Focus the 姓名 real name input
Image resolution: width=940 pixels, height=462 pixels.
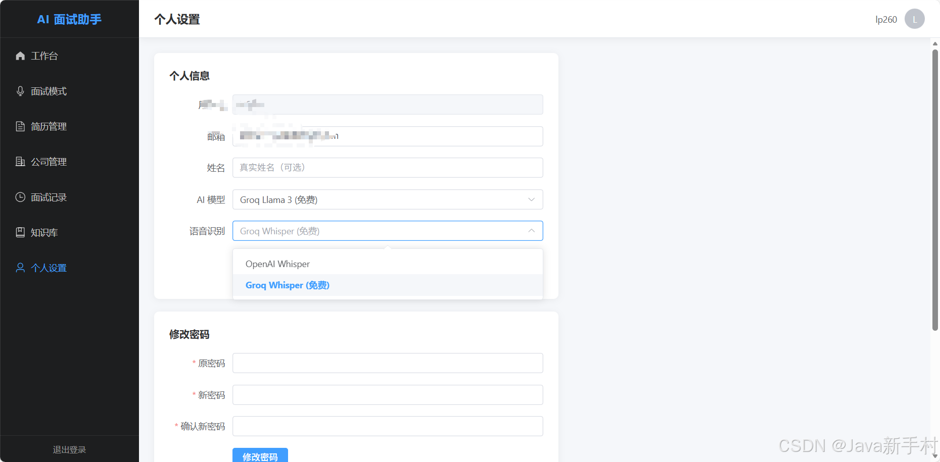point(388,168)
